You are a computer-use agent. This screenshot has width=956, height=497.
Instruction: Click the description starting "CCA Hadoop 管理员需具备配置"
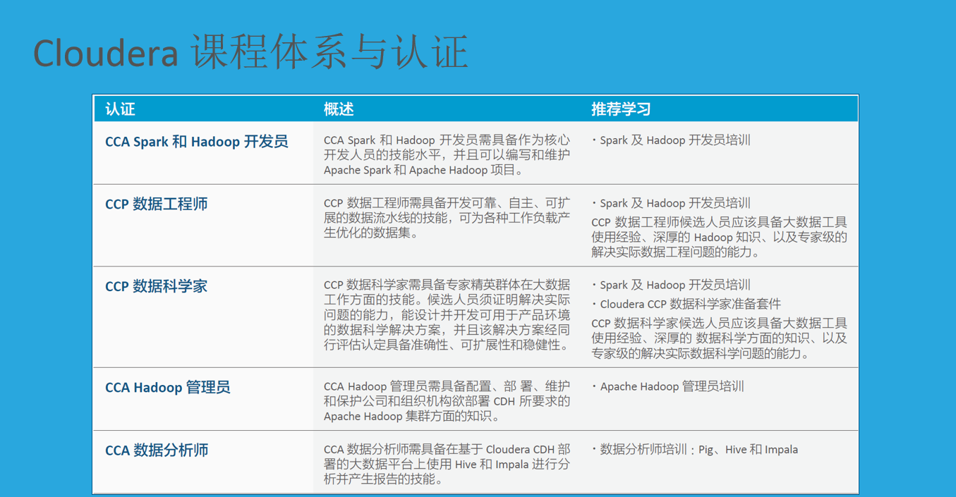(447, 401)
